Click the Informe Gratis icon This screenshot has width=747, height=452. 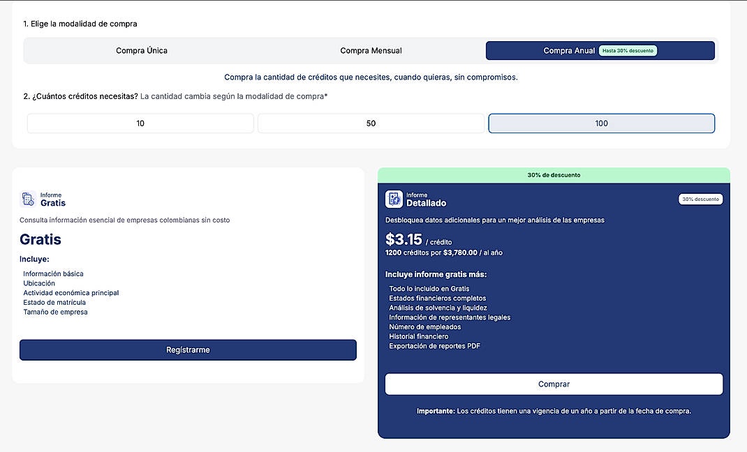point(28,199)
